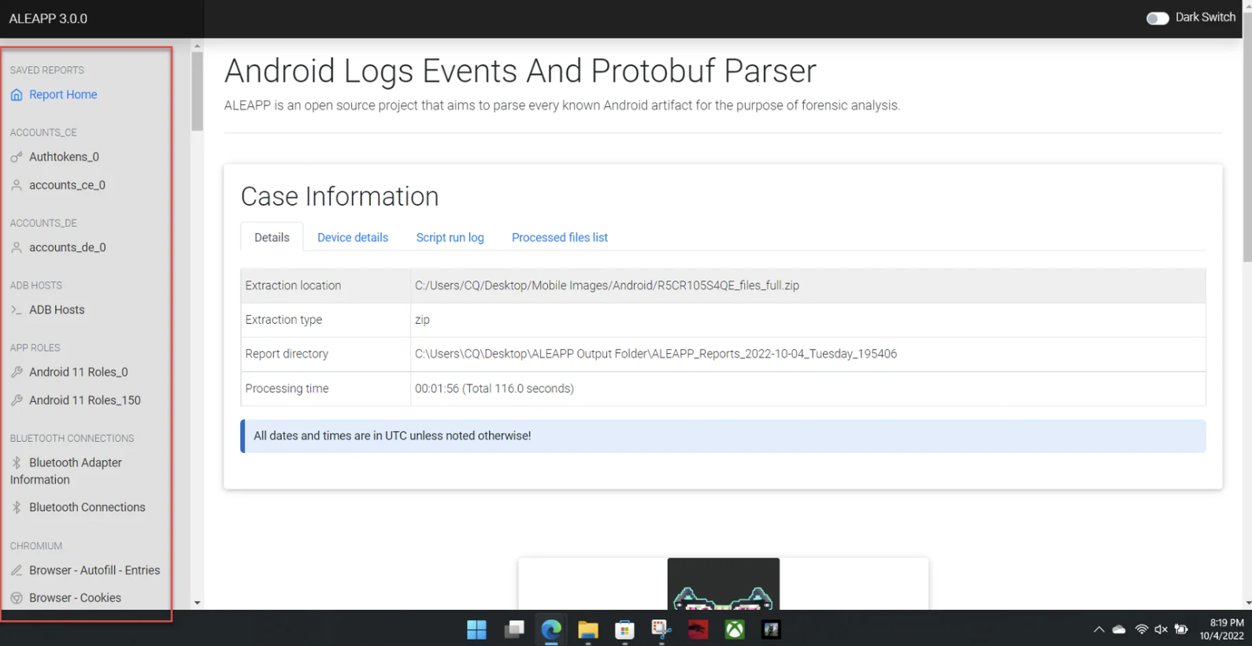The image size is (1252, 646).
Task: Open the accounts_de_0 report
Action: pyautogui.click(x=67, y=247)
